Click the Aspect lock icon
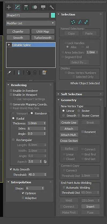The width and height of the screenshot is (107, 224). [x=45, y=162]
